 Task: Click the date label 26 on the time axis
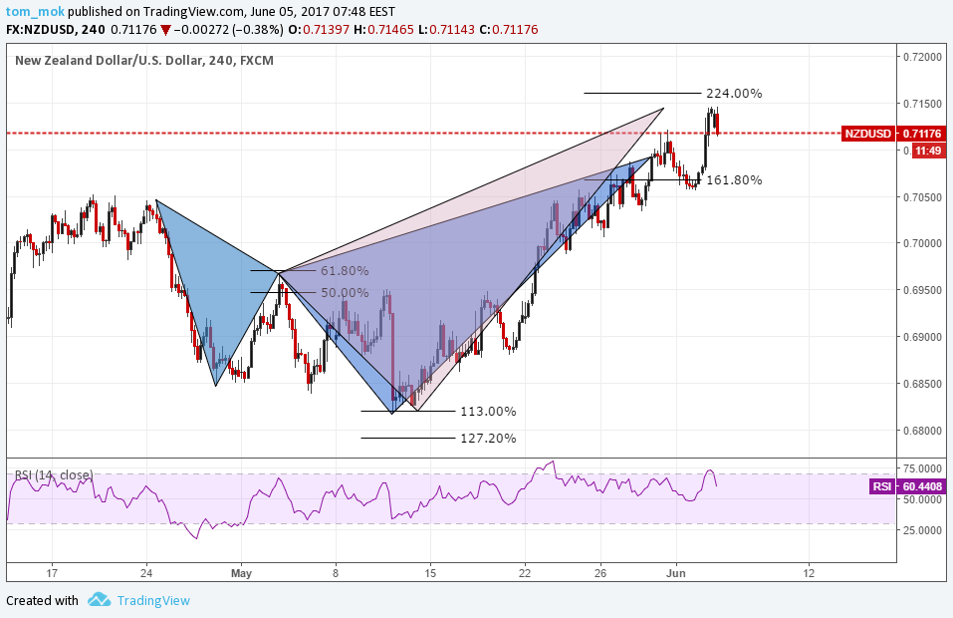(600, 573)
